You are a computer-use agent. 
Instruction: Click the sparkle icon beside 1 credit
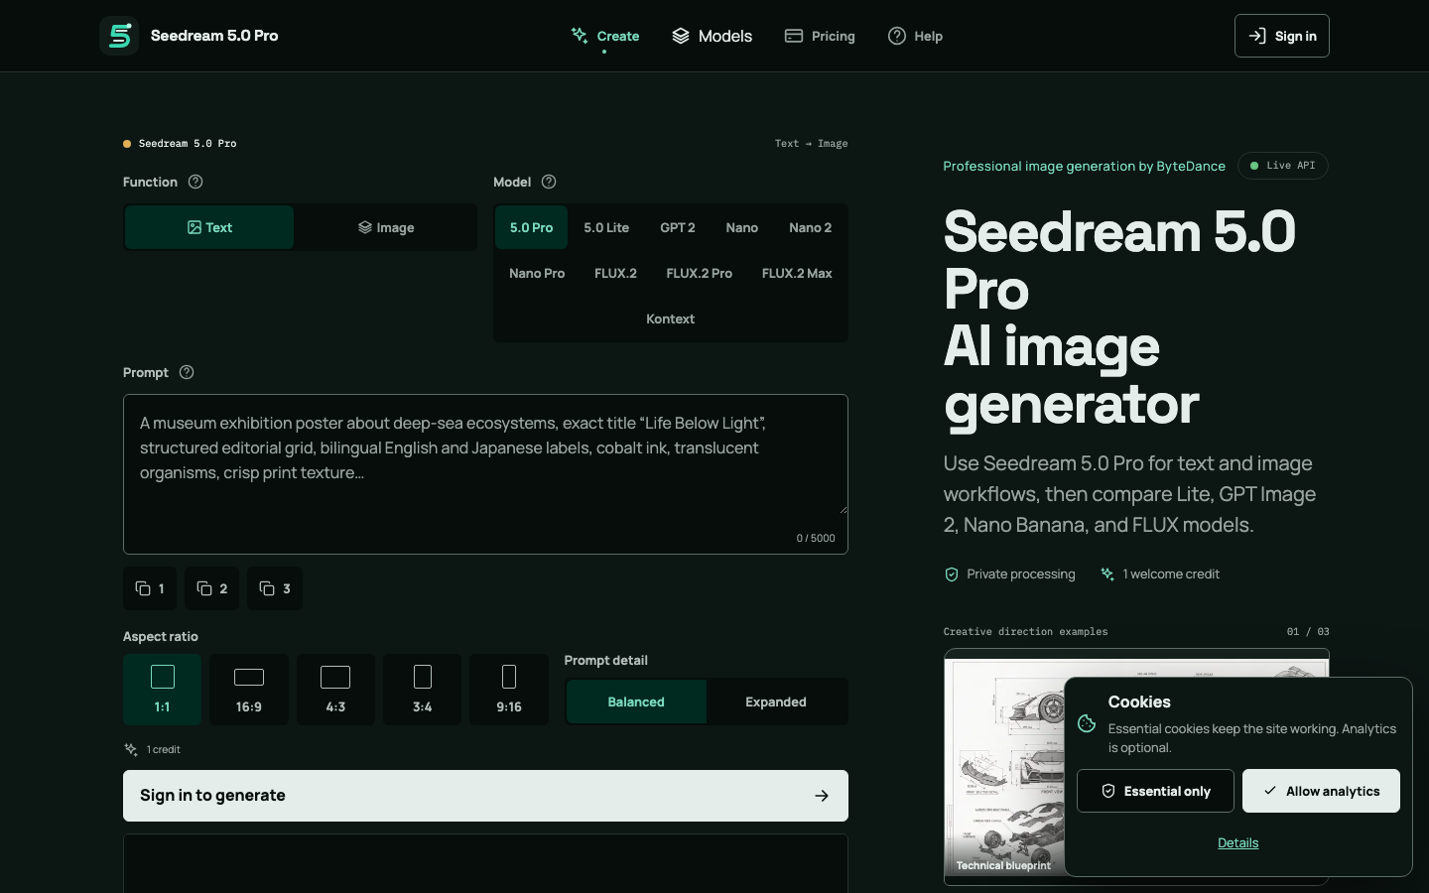131,750
